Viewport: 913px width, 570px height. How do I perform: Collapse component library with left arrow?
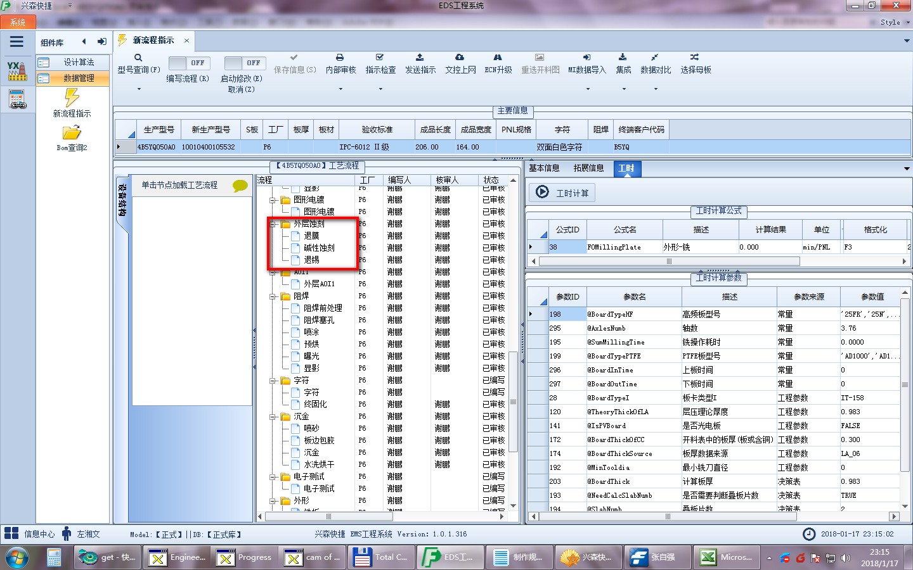(84, 42)
